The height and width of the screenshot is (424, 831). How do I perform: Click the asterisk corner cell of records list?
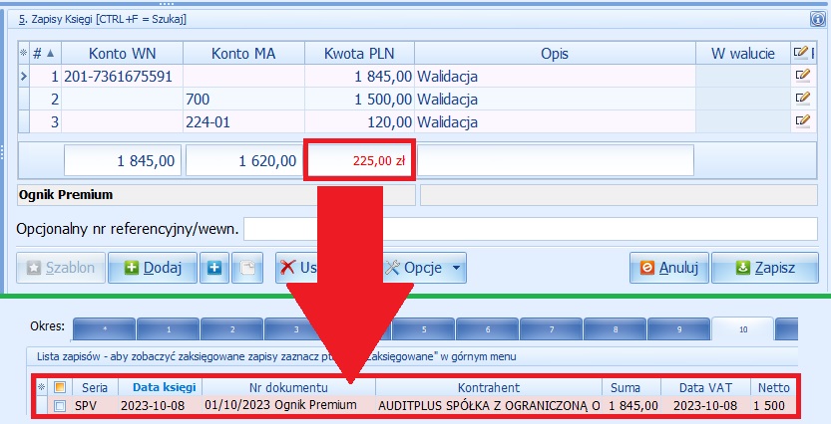tap(42, 387)
